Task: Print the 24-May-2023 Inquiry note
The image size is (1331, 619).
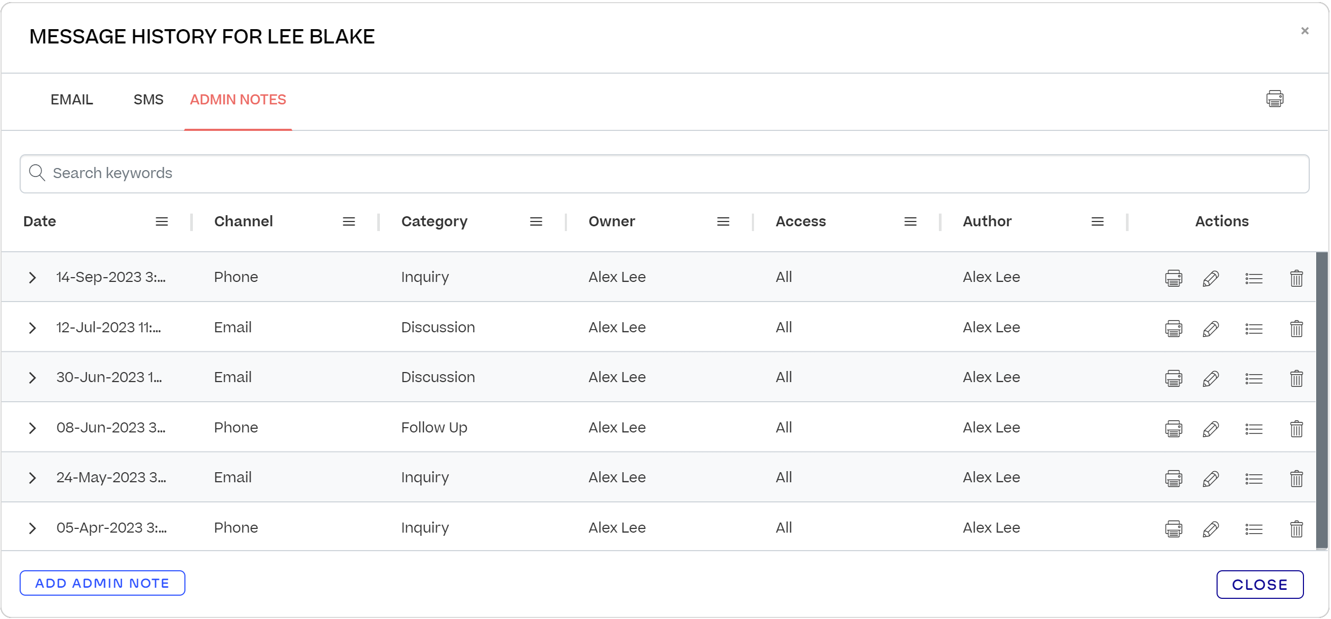Action: (x=1174, y=477)
